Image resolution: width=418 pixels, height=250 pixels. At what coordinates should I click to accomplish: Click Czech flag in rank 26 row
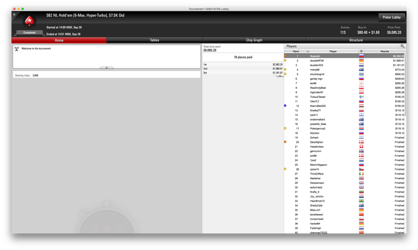[x=361, y=169]
